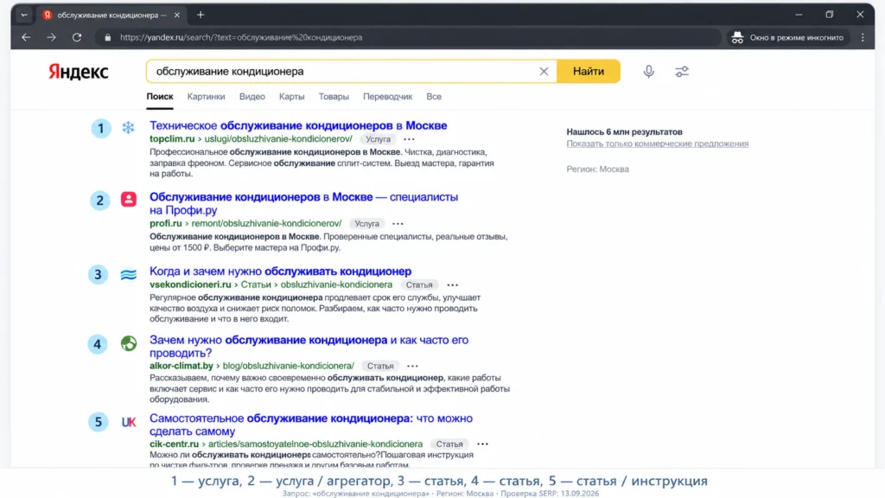Click the profi.ru URL path
This screenshot has height=498, width=885.
[245, 224]
